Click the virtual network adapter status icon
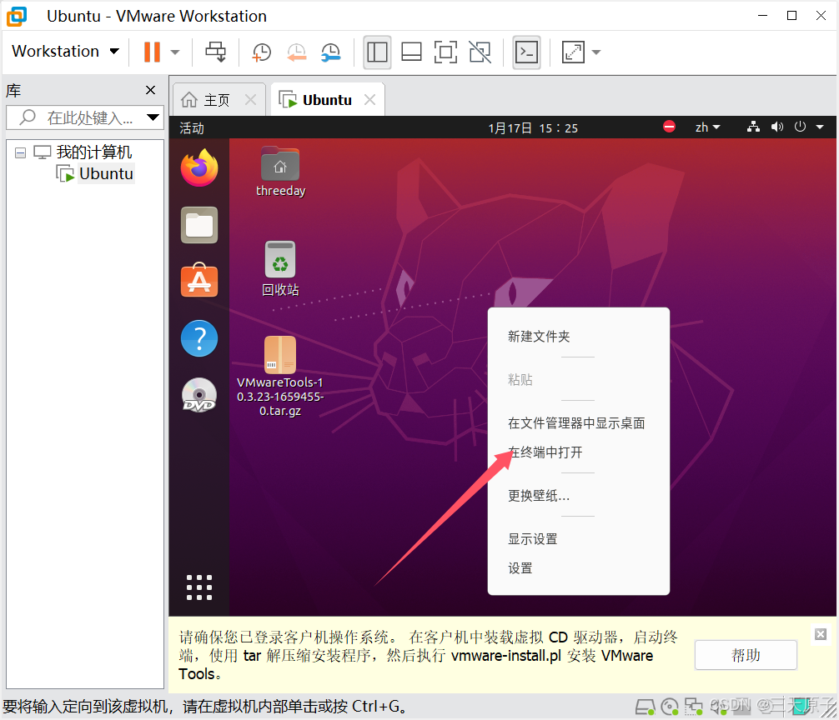 [x=753, y=127]
